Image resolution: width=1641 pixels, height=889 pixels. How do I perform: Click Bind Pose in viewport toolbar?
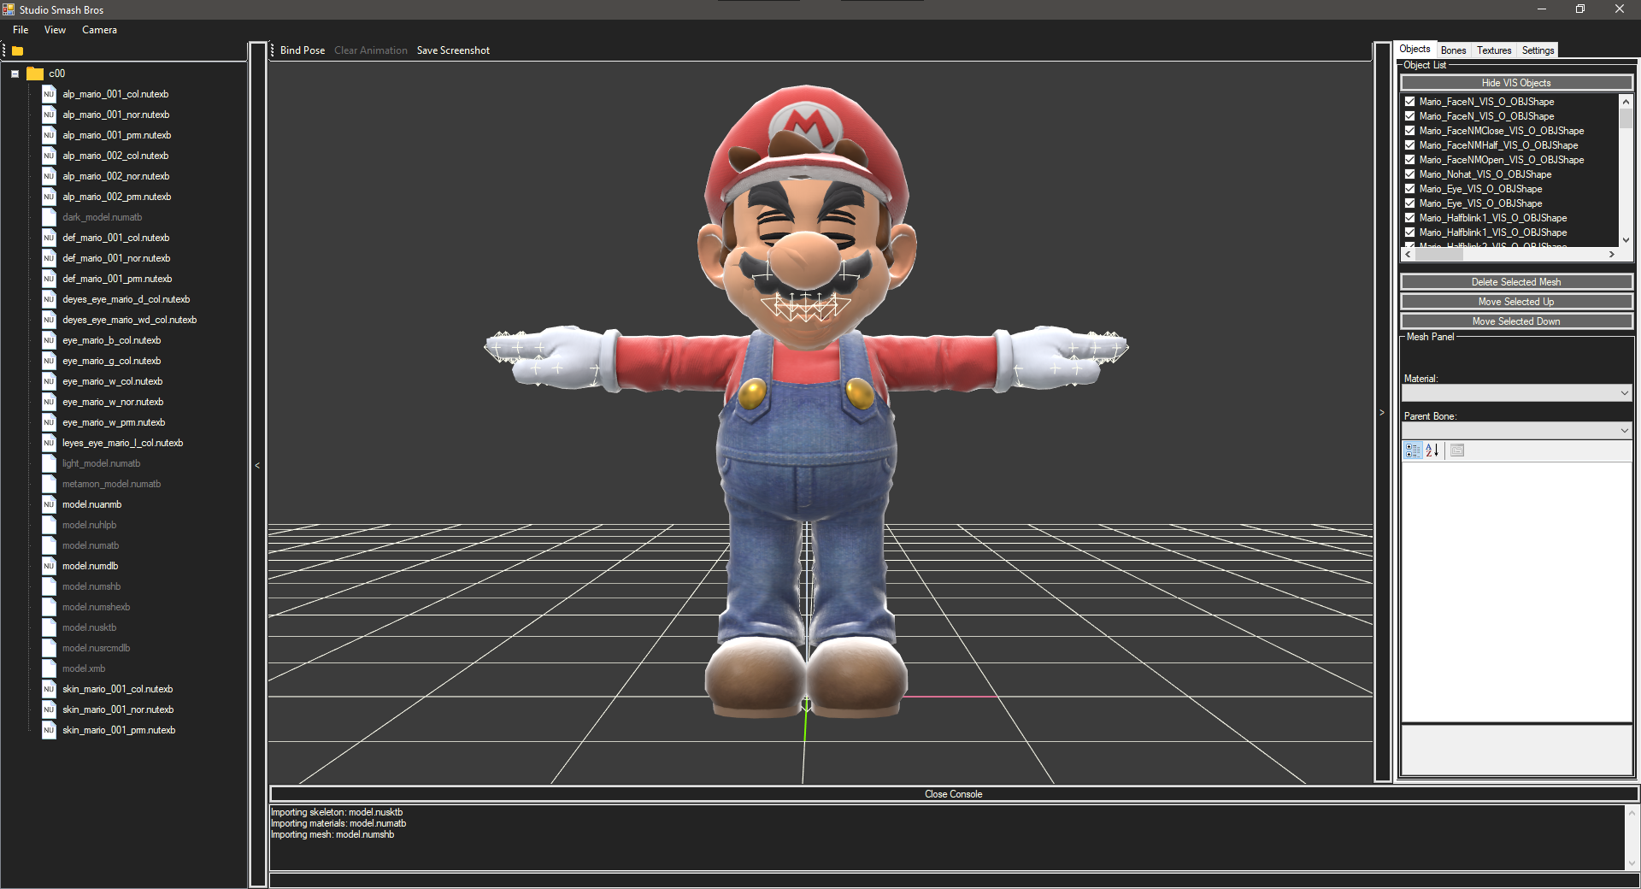[x=303, y=50]
